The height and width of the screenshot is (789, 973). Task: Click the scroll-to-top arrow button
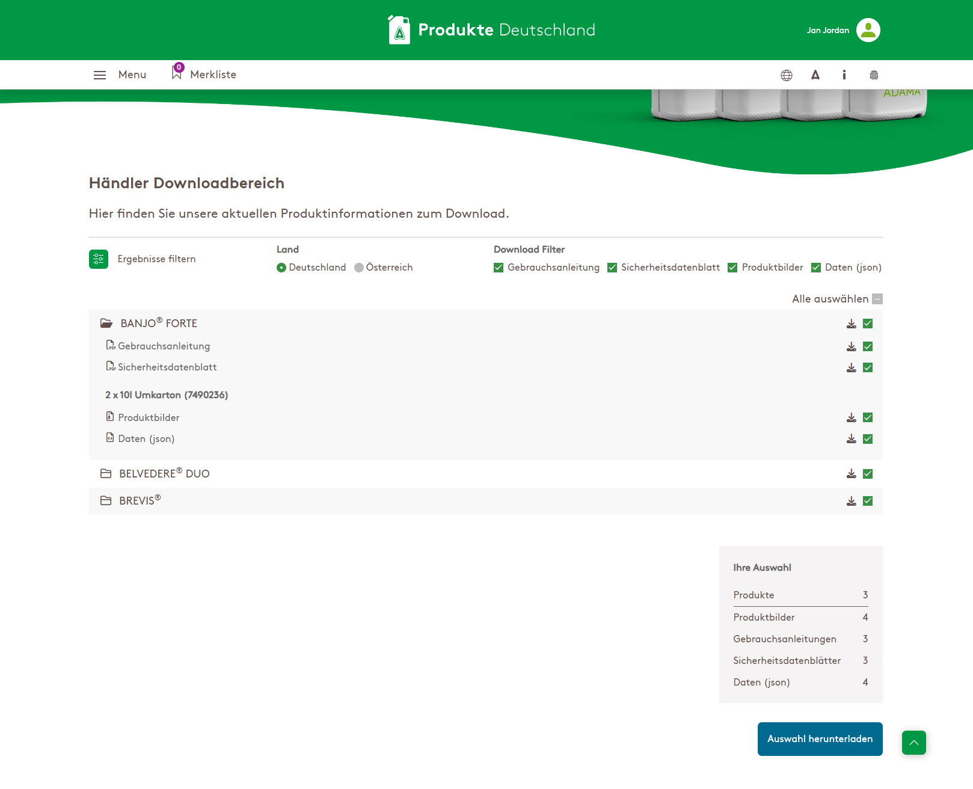pos(914,743)
